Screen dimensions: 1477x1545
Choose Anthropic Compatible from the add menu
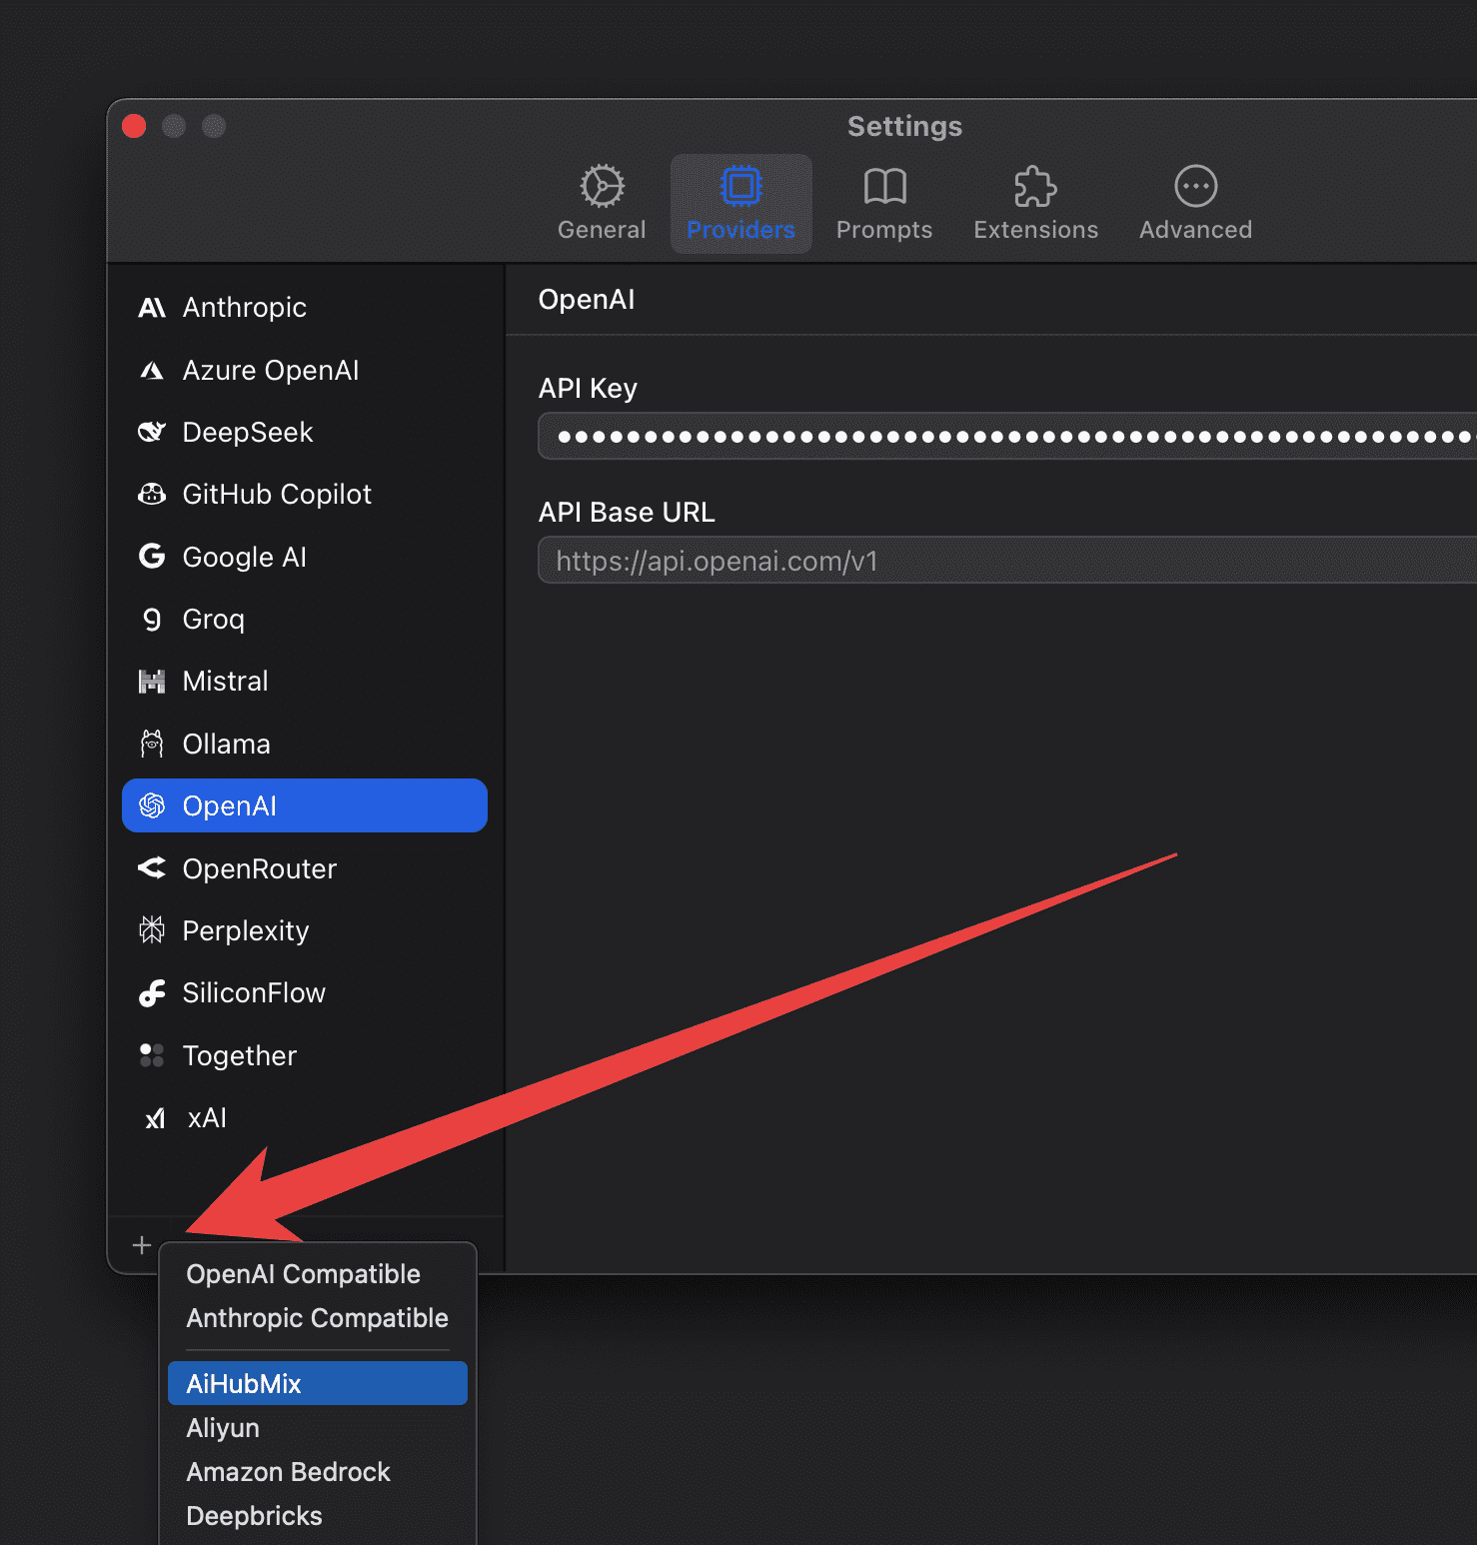click(x=318, y=1318)
